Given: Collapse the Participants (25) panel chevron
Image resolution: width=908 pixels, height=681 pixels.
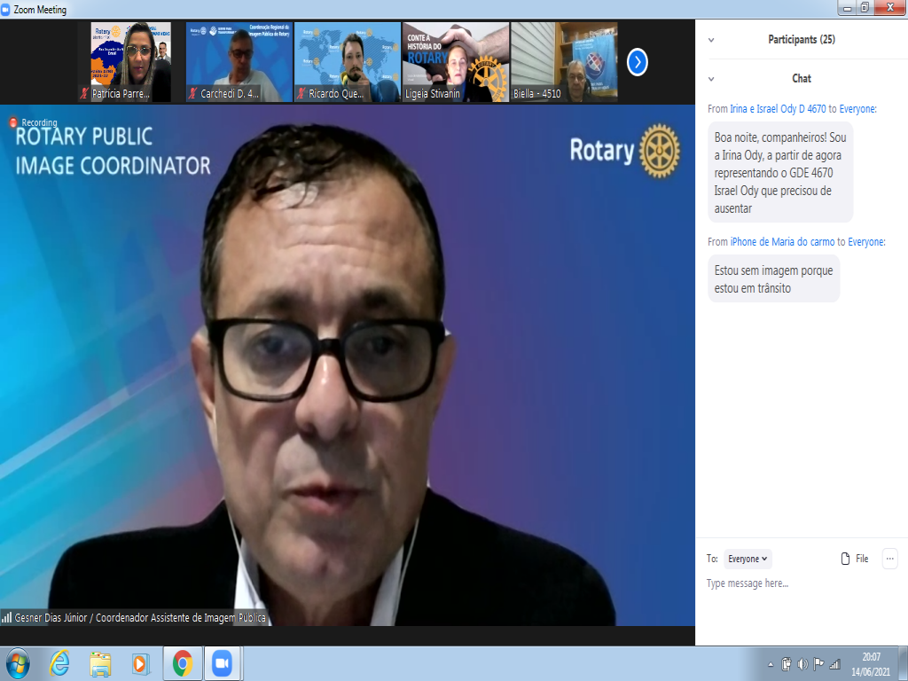Looking at the screenshot, I should [711, 40].
